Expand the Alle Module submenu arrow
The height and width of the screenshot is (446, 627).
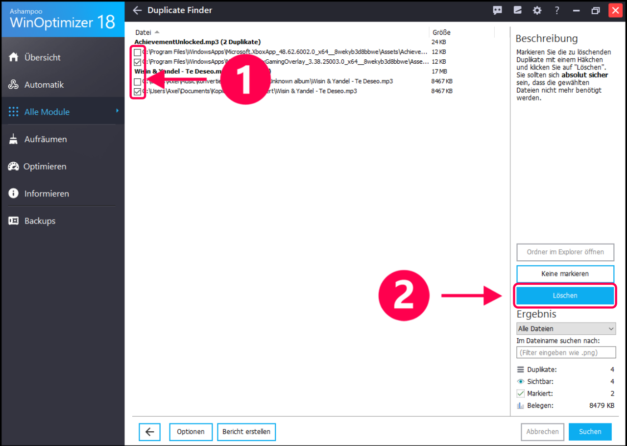[117, 111]
